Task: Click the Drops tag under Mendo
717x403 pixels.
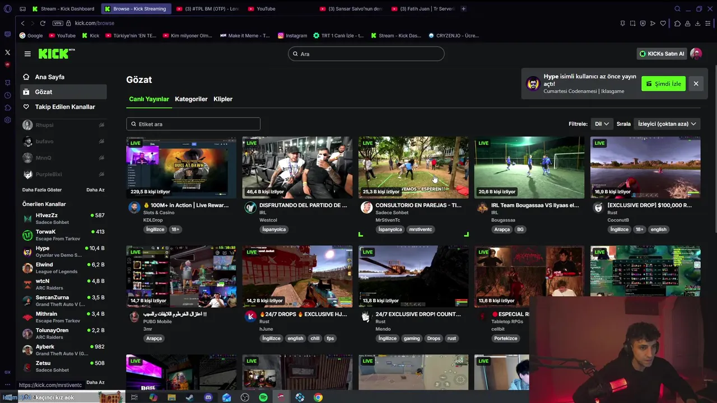Action: click(x=434, y=338)
